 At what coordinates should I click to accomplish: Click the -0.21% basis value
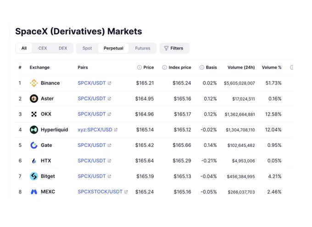(x=209, y=161)
